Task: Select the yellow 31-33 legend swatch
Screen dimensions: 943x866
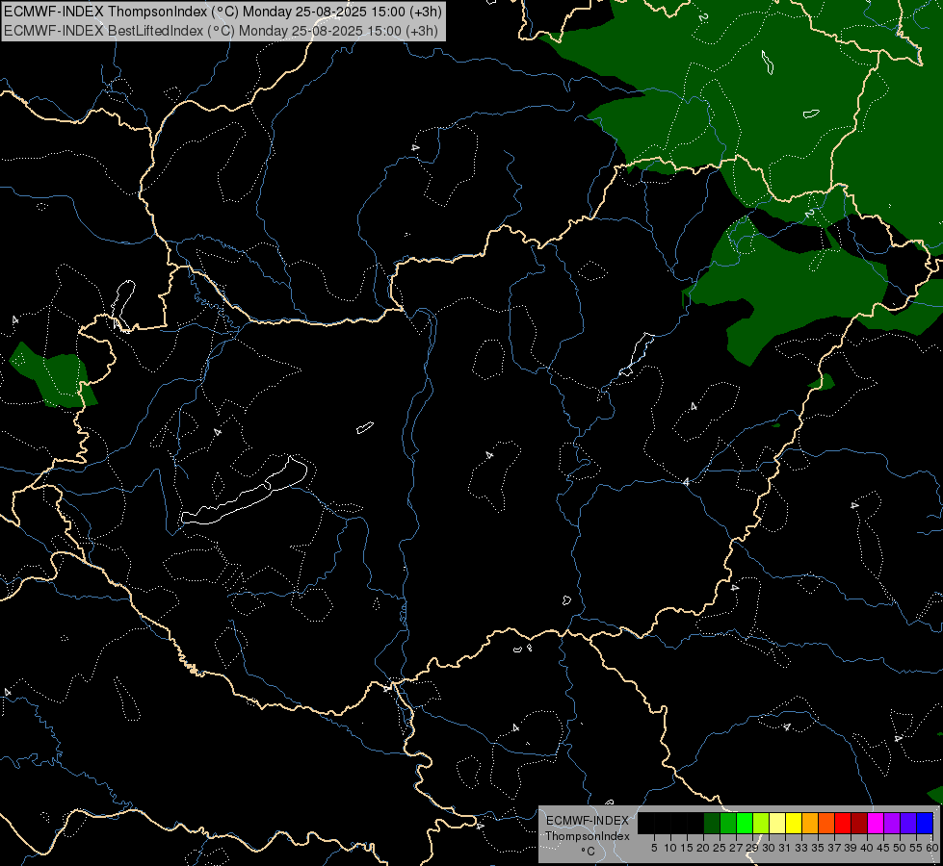Action: pyautogui.click(x=794, y=823)
